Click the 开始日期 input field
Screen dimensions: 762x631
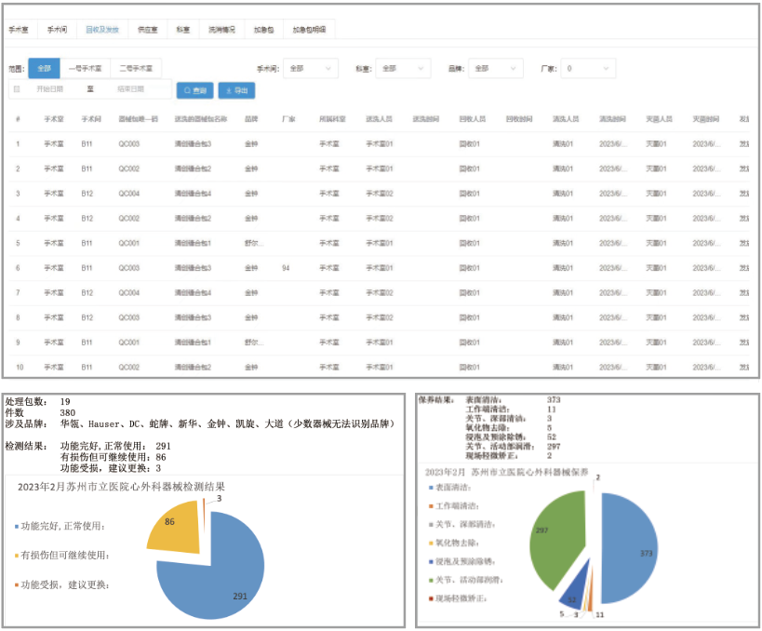pyautogui.click(x=51, y=90)
